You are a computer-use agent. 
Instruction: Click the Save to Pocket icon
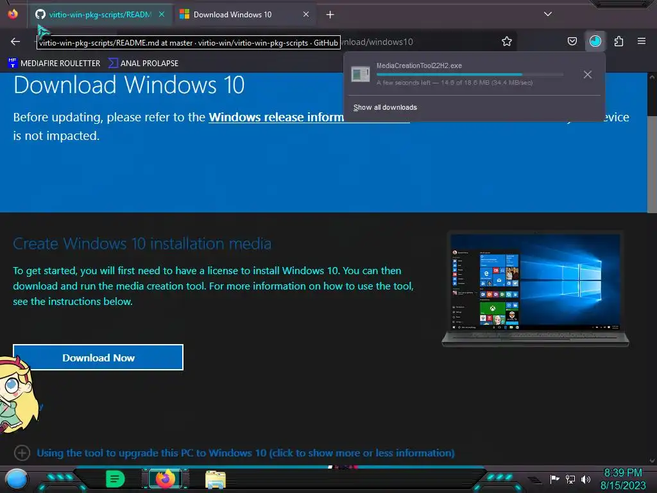click(572, 41)
